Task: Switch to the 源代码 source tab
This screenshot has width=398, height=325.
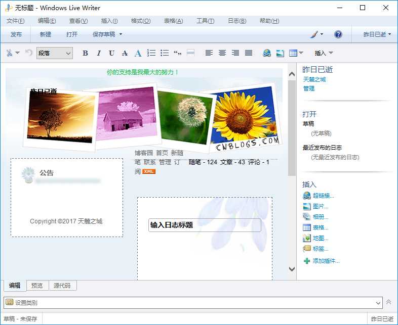Action: point(62,286)
